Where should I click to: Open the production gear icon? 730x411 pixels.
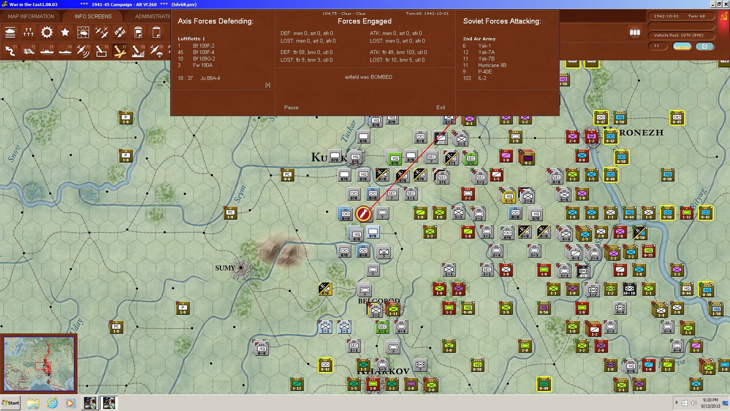point(47,32)
